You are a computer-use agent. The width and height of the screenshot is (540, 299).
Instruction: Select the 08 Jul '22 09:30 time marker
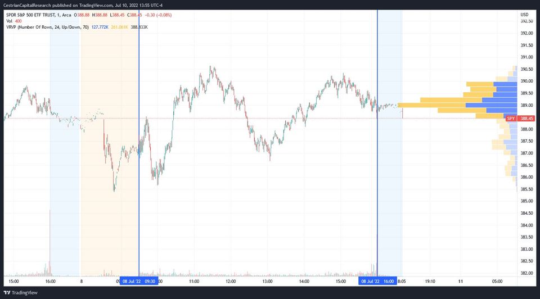pyautogui.click(x=139, y=281)
